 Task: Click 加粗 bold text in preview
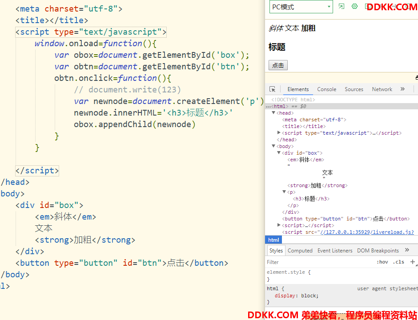tap(309, 28)
